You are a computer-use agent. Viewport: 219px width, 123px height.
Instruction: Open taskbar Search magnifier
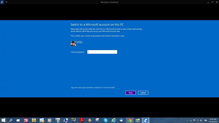pyautogui.click(x=11, y=120)
